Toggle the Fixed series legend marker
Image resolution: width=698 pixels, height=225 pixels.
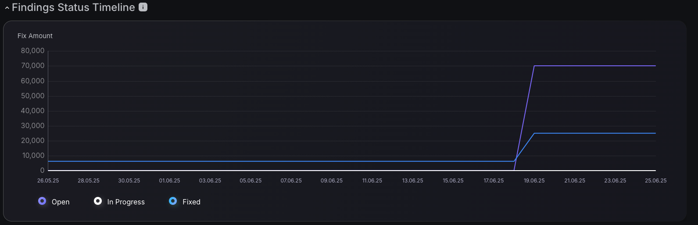[x=173, y=201]
